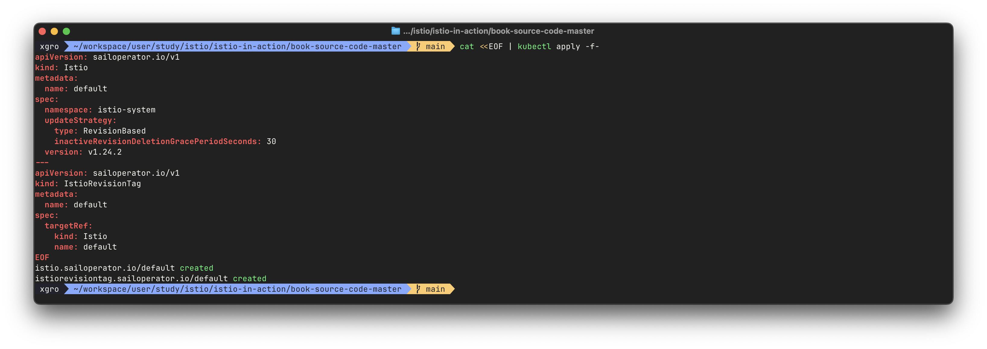Click the red 'EOF' terminator line

42,258
